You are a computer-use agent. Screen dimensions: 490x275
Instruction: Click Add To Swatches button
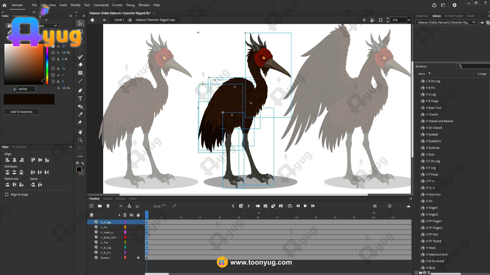pyautogui.click(x=21, y=112)
